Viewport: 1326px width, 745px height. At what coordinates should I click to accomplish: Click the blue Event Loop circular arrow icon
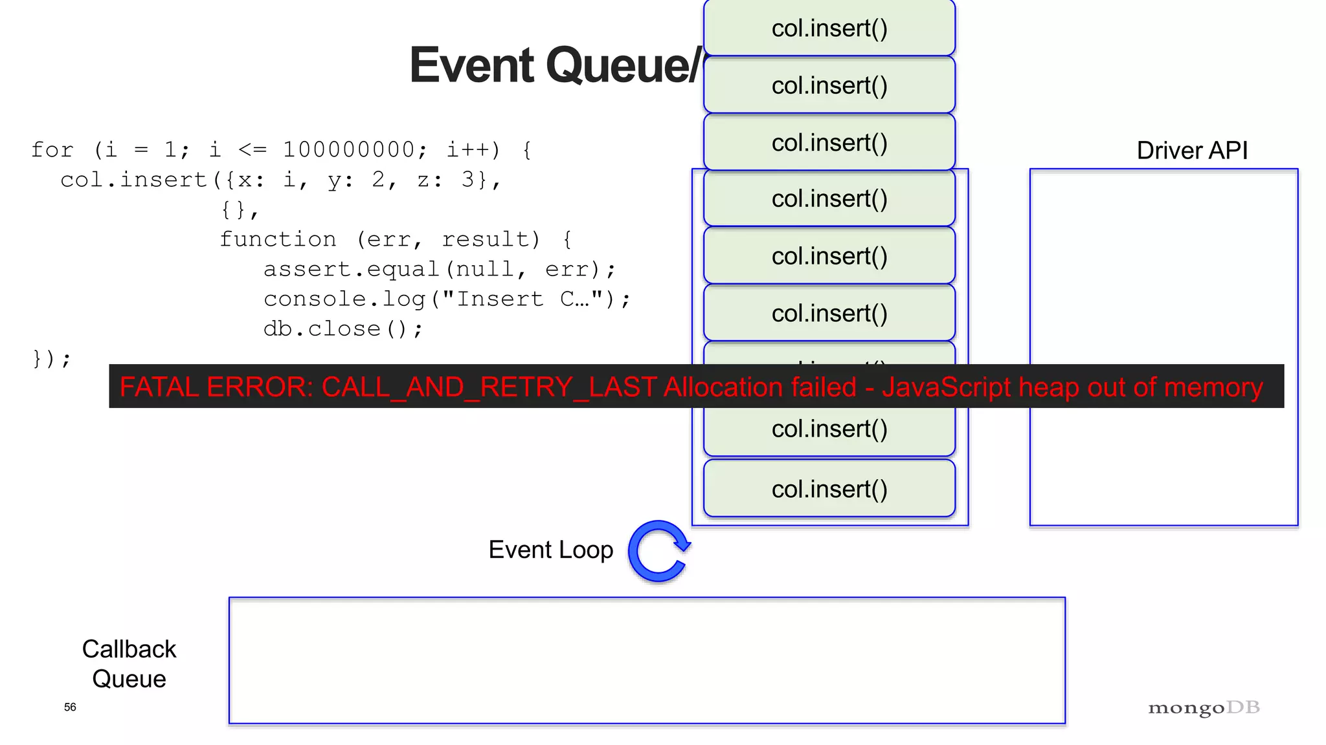click(x=659, y=551)
